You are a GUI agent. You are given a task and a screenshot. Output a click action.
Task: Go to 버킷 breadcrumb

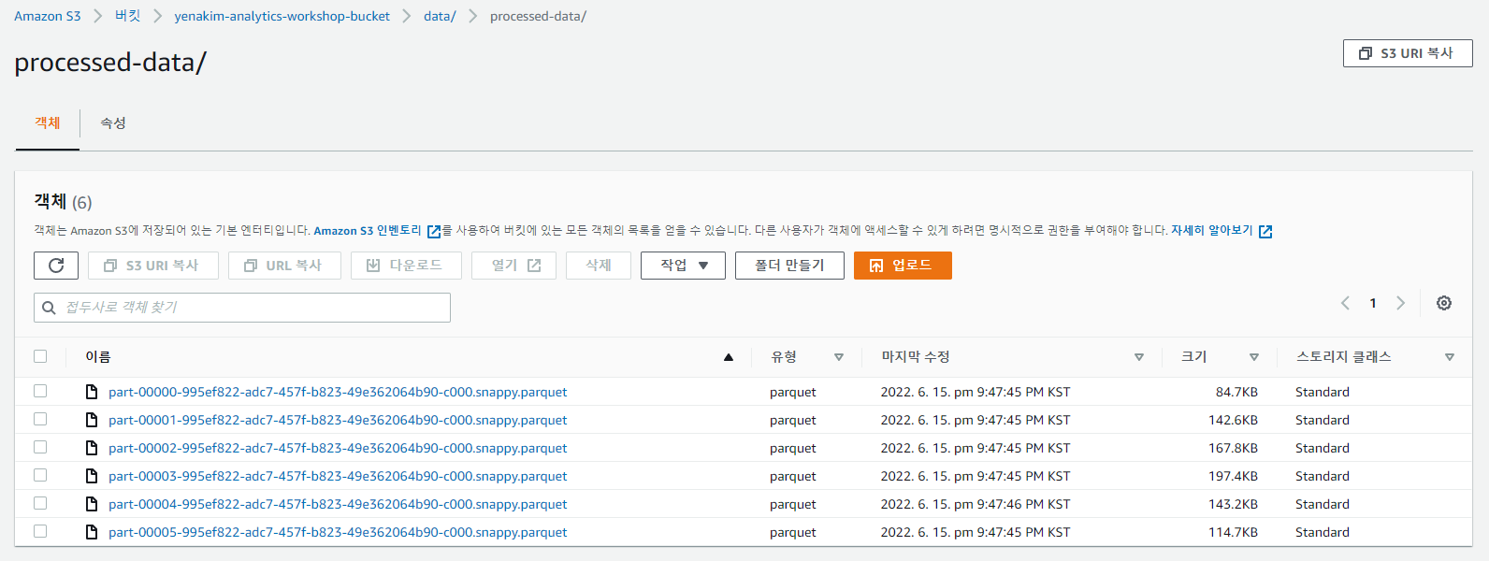coord(128,16)
